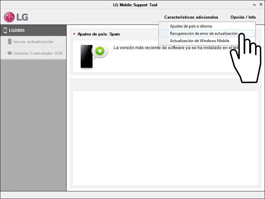Minimize the LG Mobile Support Tool window
Viewport: 265px width, 199px height.
click(x=254, y=4)
